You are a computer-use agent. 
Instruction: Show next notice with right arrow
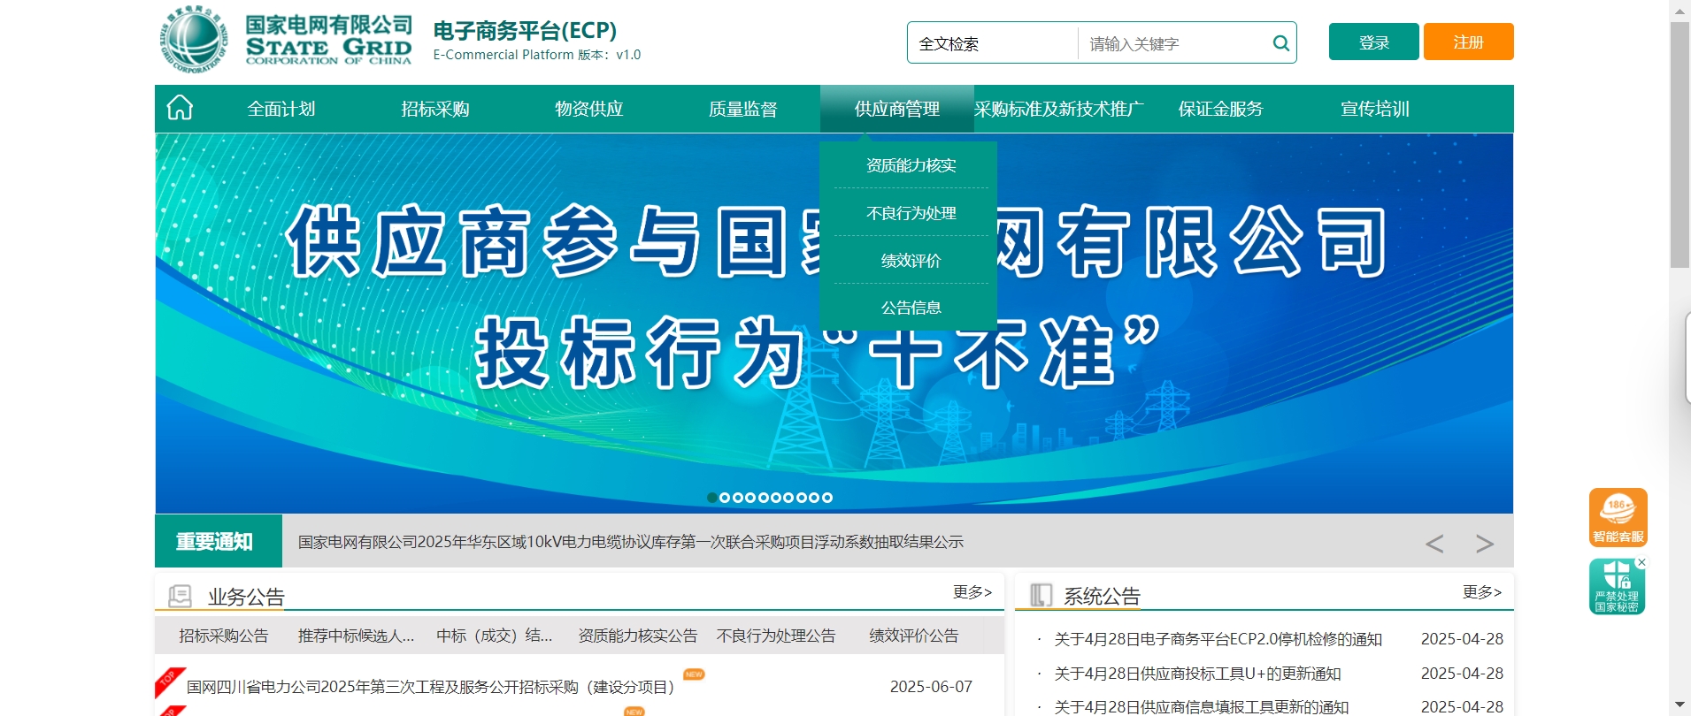[x=1484, y=544]
